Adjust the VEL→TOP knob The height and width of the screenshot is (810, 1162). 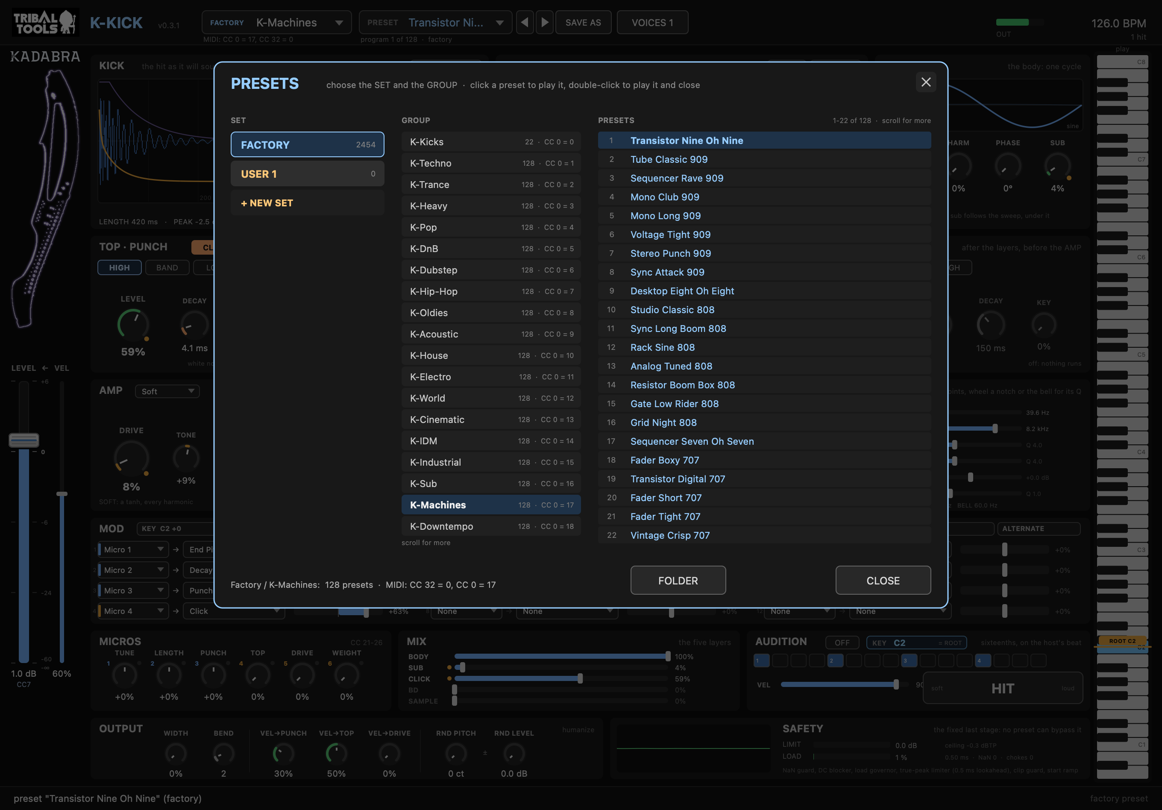336,753
